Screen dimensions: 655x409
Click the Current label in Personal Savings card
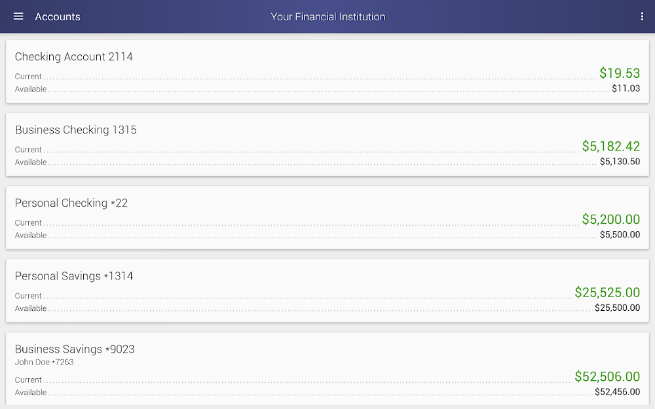[28, 296]
